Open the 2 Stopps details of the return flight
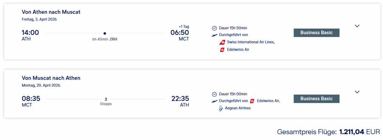Image resolution: width=383 pixels, height=140 pixels. tap(106, 101)
